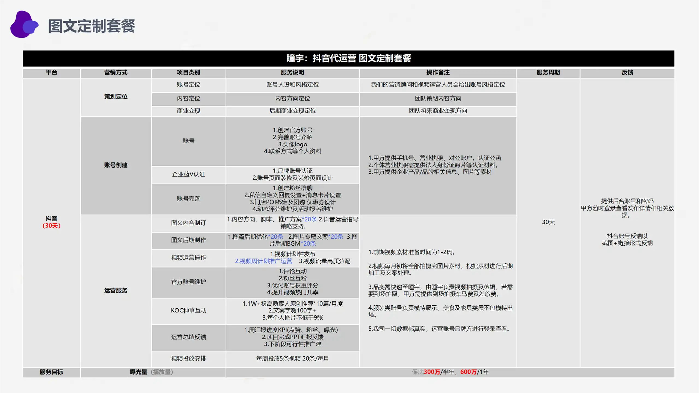Select the 平台 column header

tap(51, 73)
